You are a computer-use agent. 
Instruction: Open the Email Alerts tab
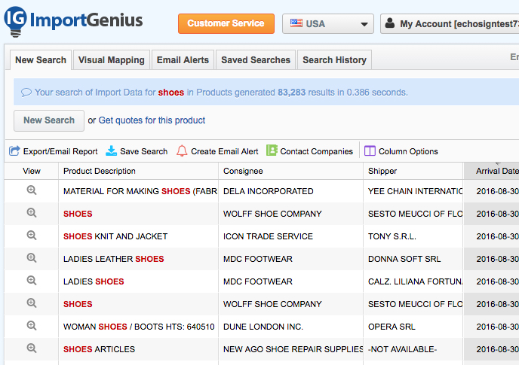click(x=183, y=59)
